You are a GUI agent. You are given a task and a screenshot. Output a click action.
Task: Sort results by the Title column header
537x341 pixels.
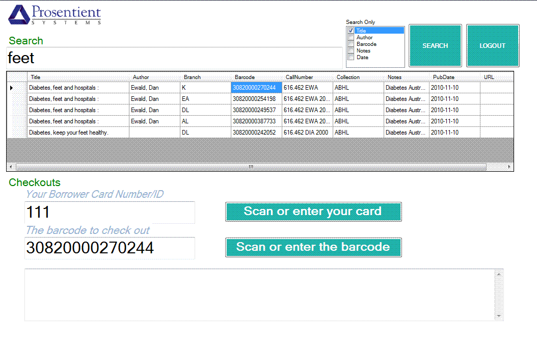78,77
